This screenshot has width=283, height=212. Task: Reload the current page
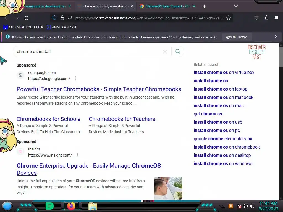[27, 18]
